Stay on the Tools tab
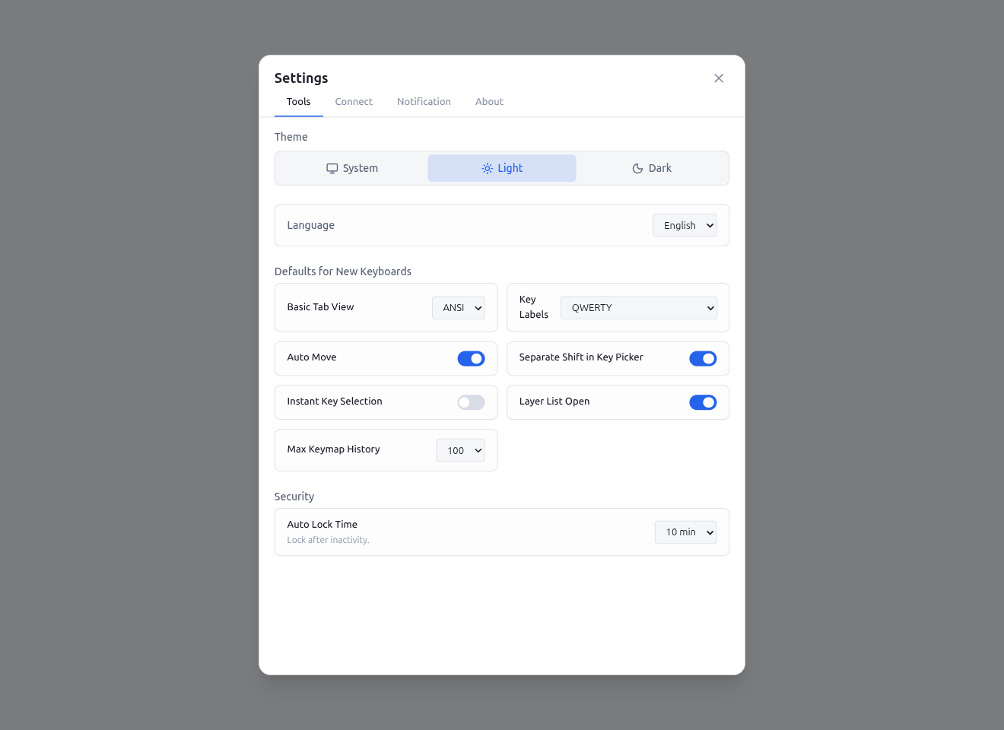Image resolution: width=1004 pixels, height=730 pixels. click(x=298, y=101)
